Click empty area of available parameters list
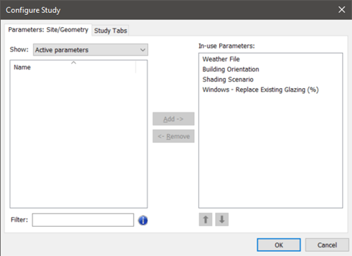This screenshot has height=256, width=352. 79,140
